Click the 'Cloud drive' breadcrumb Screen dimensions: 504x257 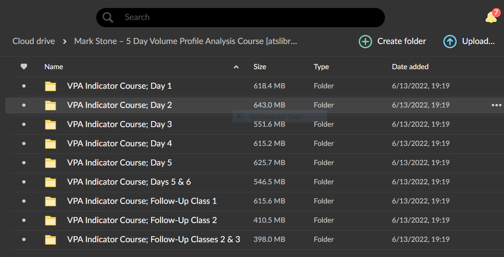click(34, 41)
